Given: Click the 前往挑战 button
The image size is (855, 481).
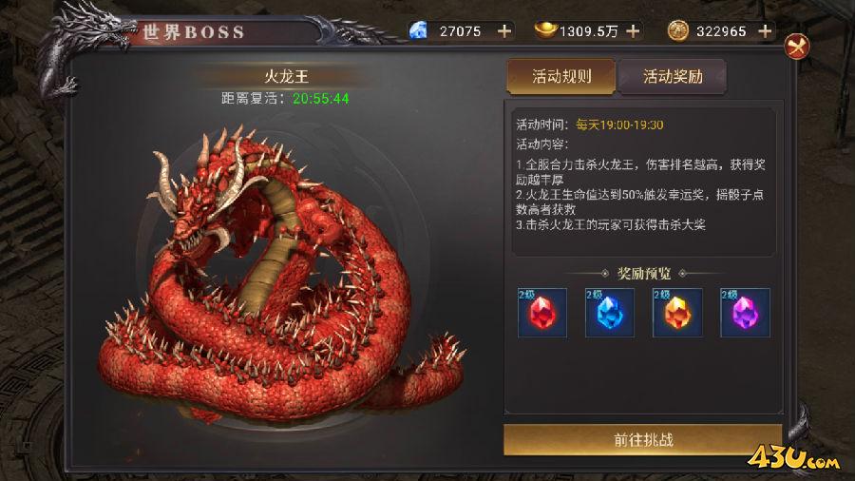Looking at the screenshot, I should click(x=643, y=439).
